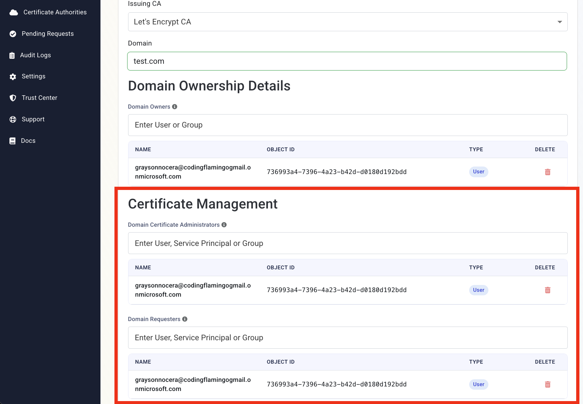Go to Pending Requests page
The image size is (583, 404).
tap(48, 34)
